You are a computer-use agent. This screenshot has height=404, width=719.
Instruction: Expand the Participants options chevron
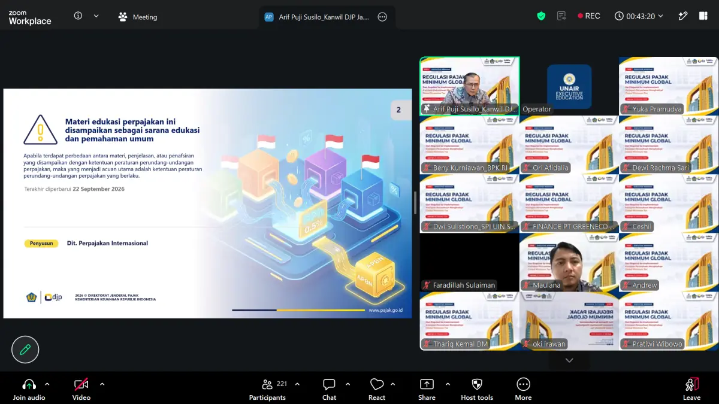(x=297, y=384)
